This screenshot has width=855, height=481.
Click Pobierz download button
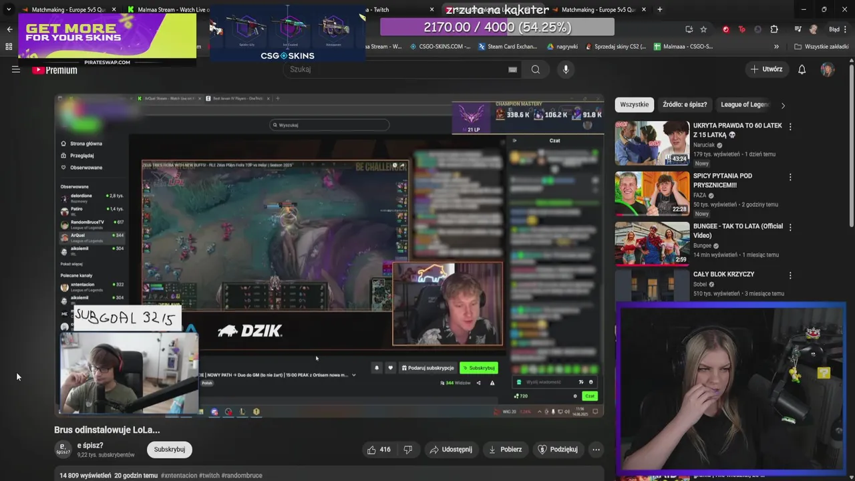(x=505, y=450)
